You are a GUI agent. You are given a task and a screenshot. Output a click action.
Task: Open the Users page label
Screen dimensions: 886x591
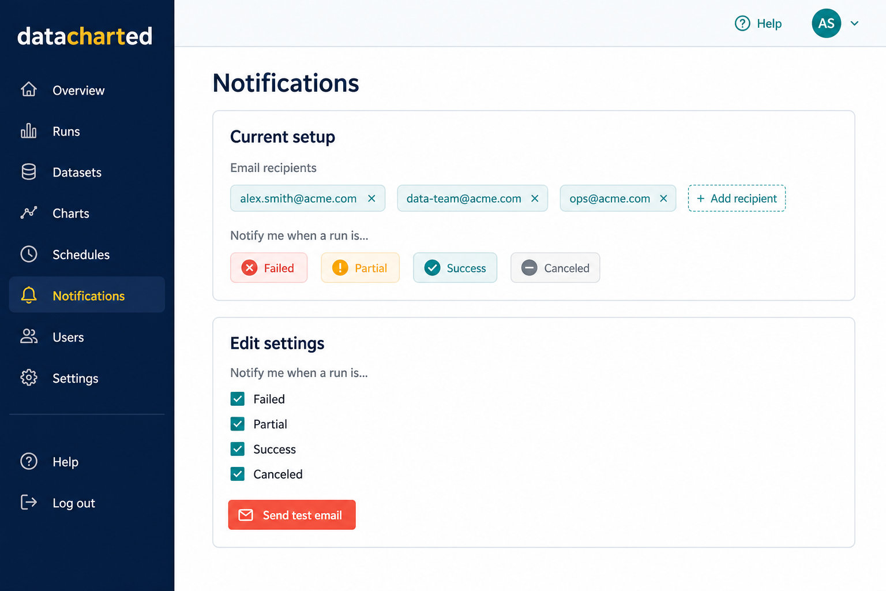[68, 337]
